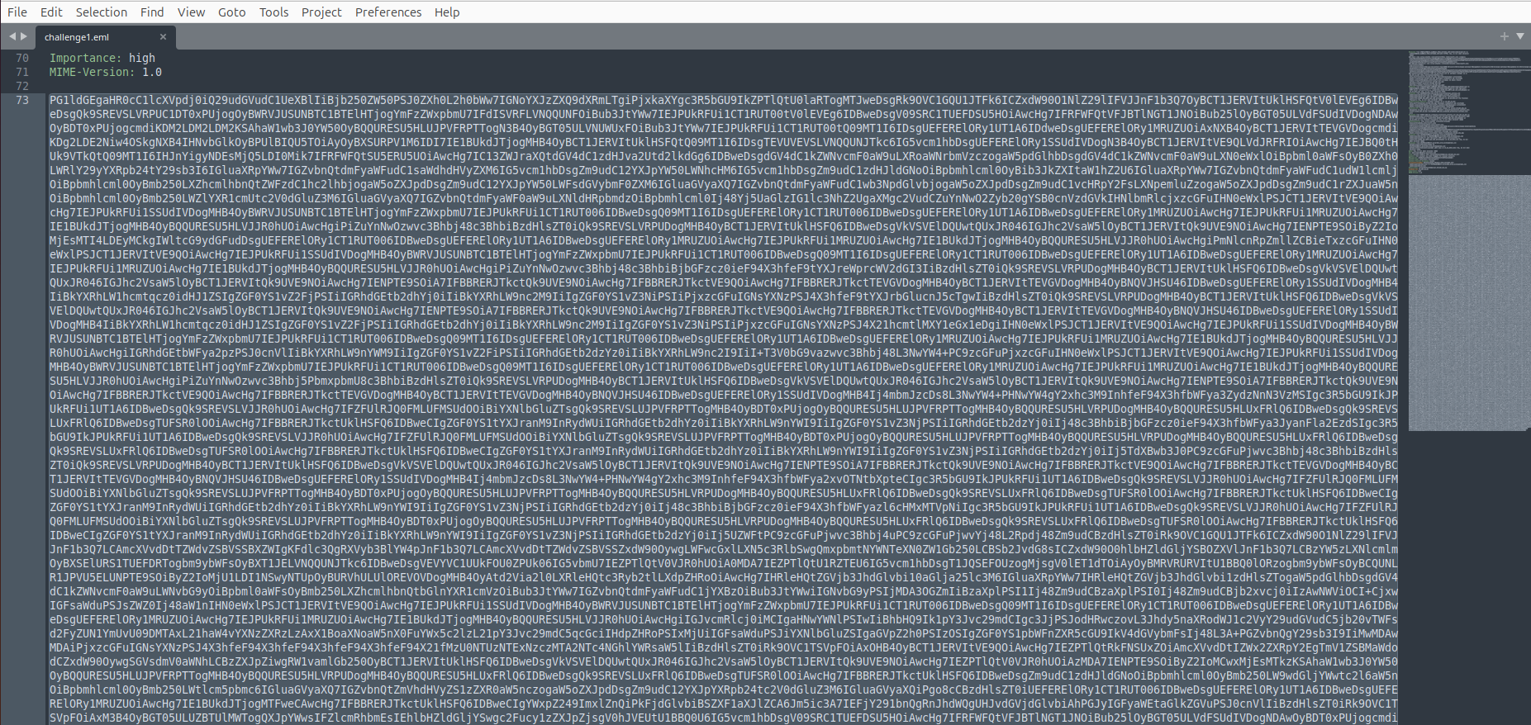Open the View menu
The width and height of the screenshot is (1531, 725).
[x=191, y=12]
